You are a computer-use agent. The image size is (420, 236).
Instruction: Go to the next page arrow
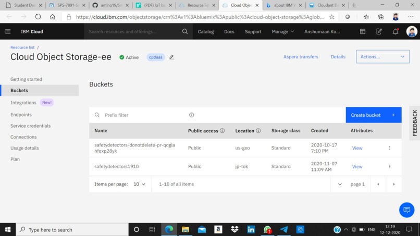[x=394, y=184]
